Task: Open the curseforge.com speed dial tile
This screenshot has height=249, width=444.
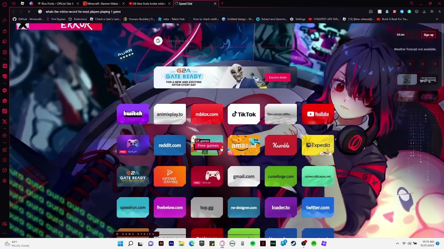Action: pos(281,176)
